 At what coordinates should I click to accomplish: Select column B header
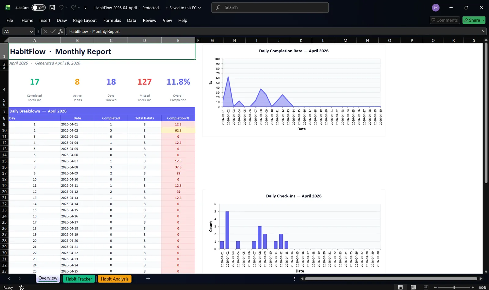(77, 40)
